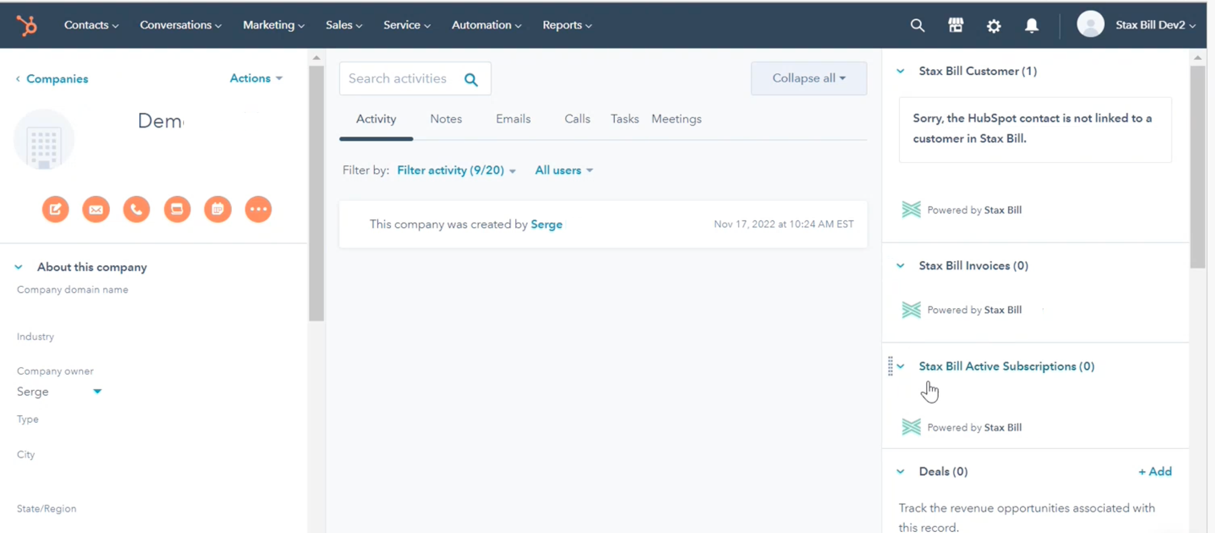Click left sidebar scroll up arrow
Viewport: 1215px width, 533px height.
point(316,57)
